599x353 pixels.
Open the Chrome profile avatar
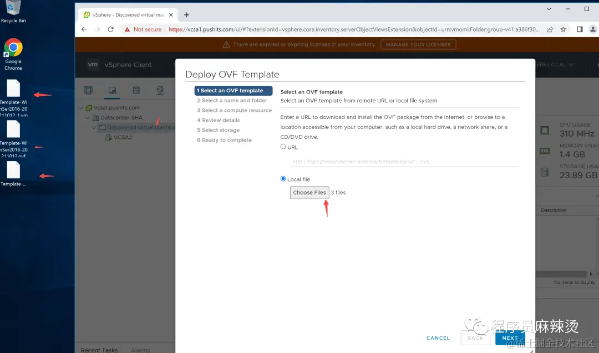point(593,29)
